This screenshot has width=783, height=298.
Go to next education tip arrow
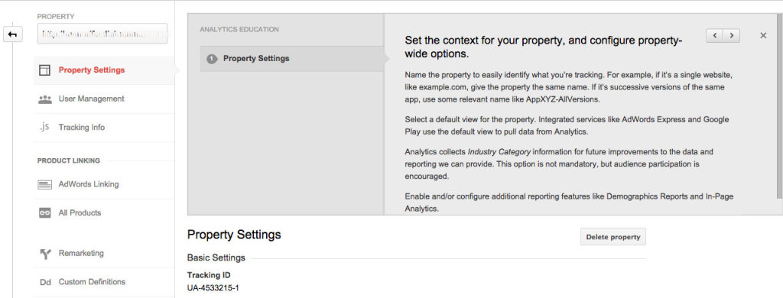732,35
